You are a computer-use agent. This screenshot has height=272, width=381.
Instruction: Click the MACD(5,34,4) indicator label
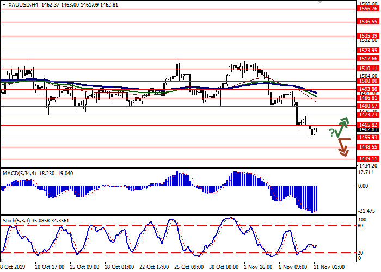[x=20, y=173]
